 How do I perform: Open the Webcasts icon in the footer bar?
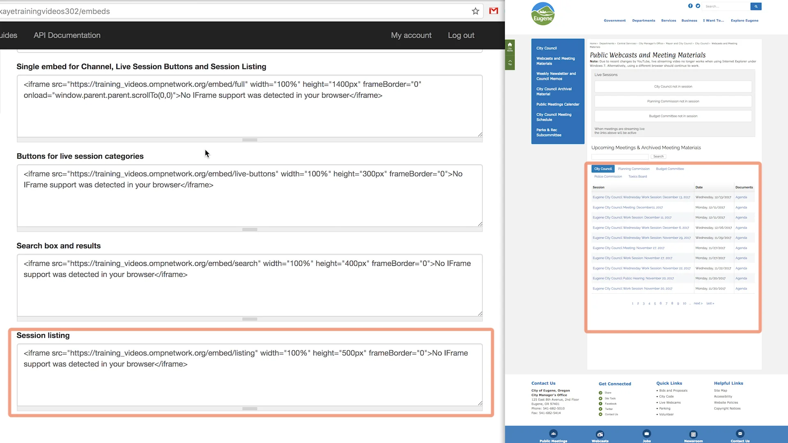(x=600, y=435)
